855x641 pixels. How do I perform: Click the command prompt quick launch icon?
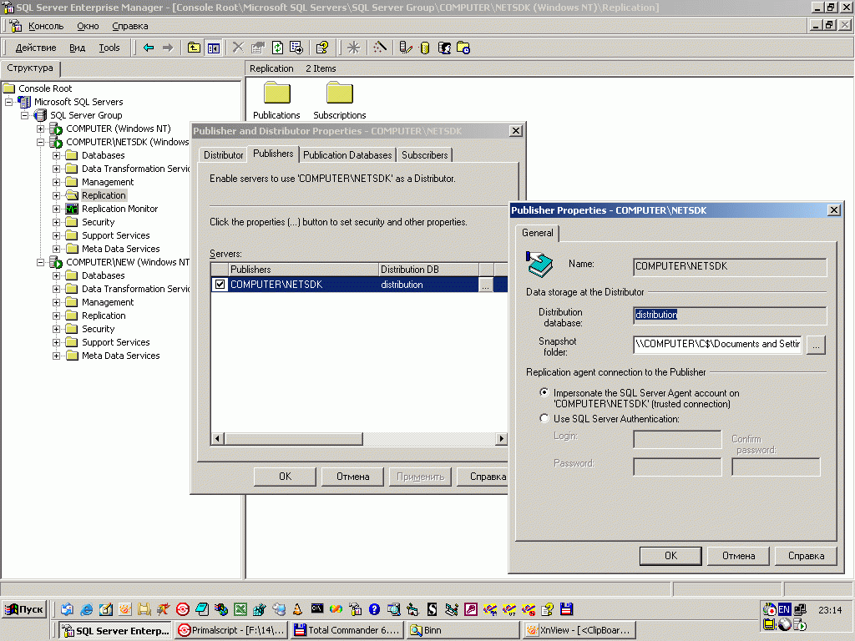(x=316, y=608)
